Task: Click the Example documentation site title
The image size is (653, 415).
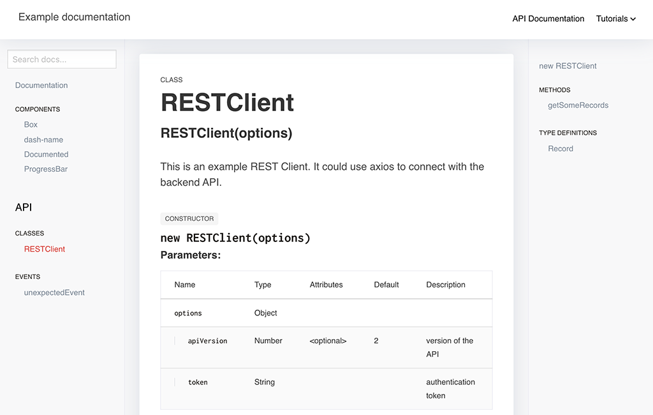Action: pyautogui.click(x=74, y=17)
